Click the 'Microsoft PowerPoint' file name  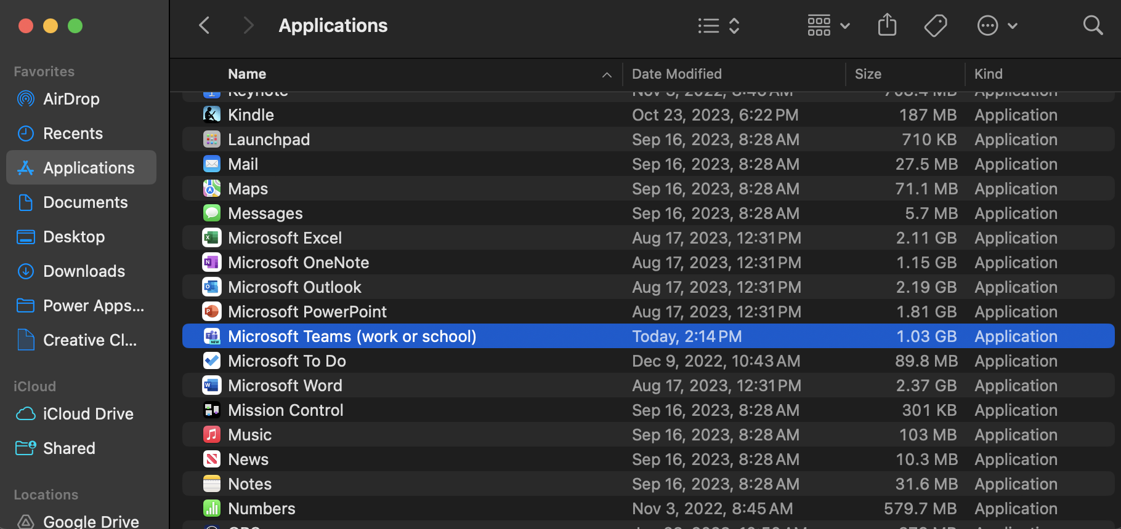(307, 312)
